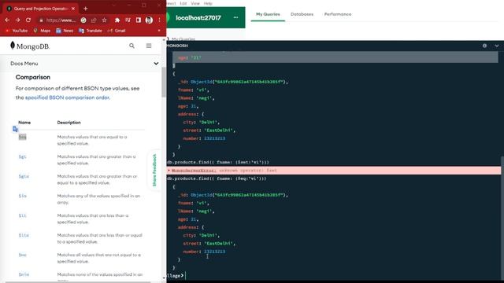Screen dimensions: 504x283
Task: Click the browser address bar URL
Action: [61, 20]
